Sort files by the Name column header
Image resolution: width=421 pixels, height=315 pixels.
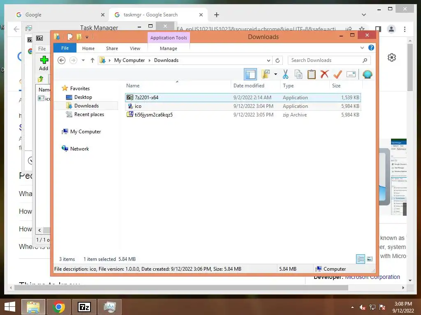[x=178, y=85]
